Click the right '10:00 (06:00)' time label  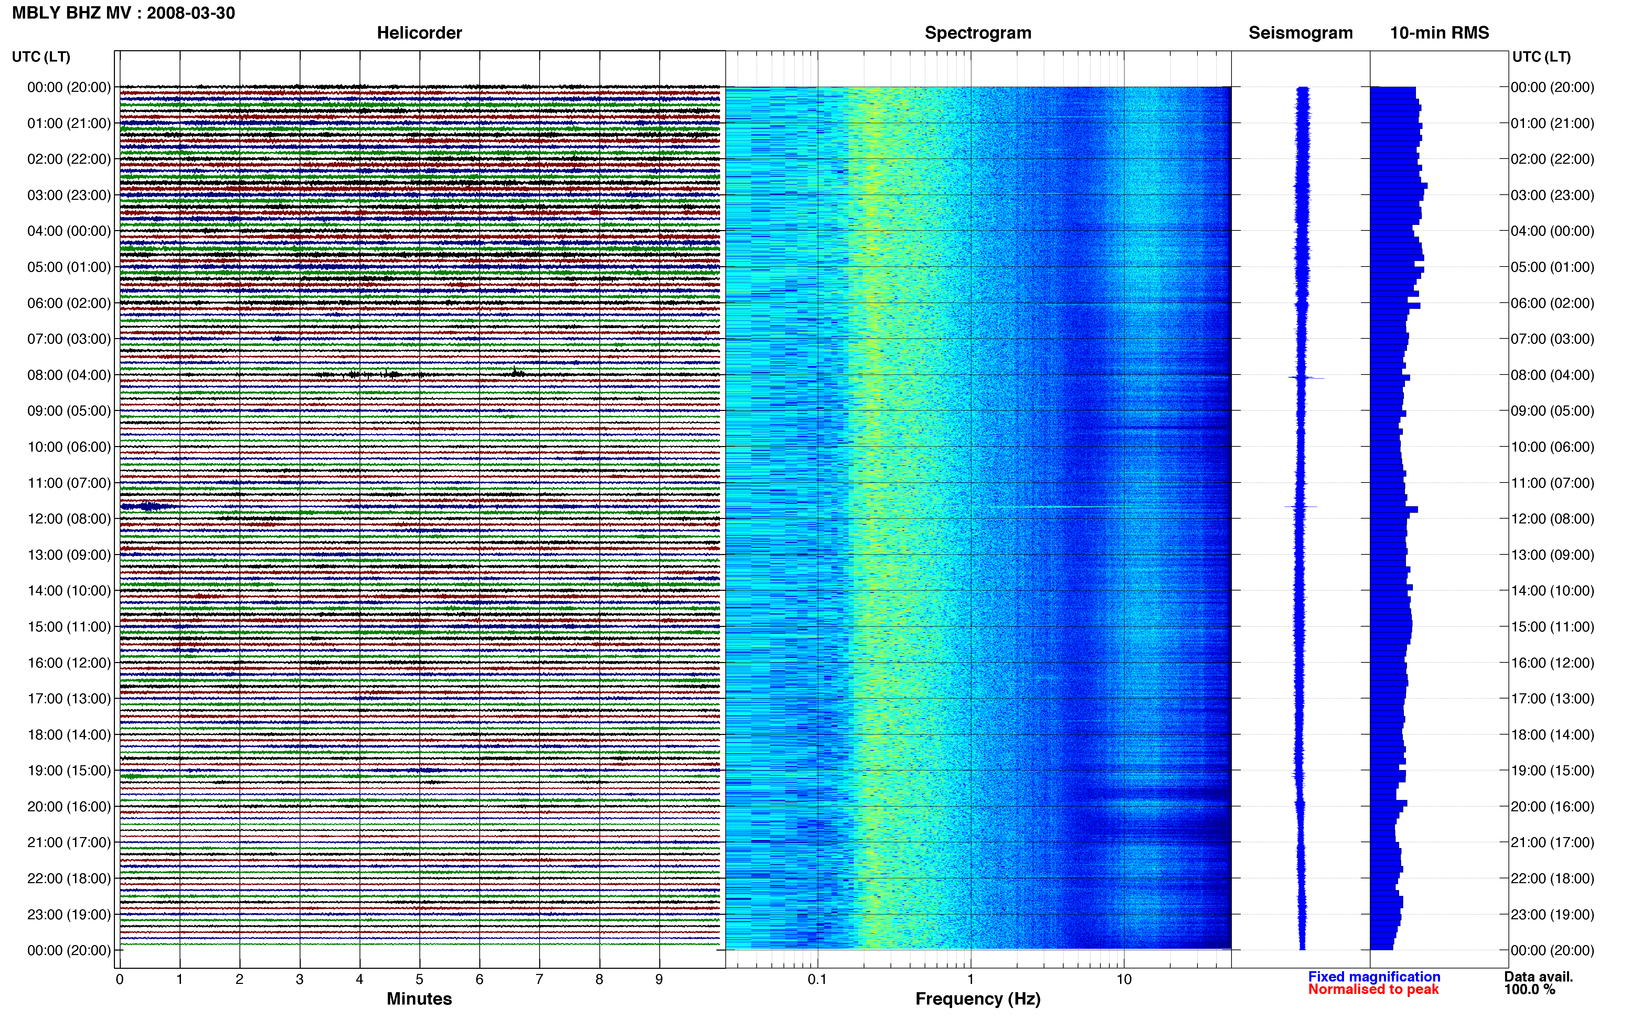(1553, 447)
